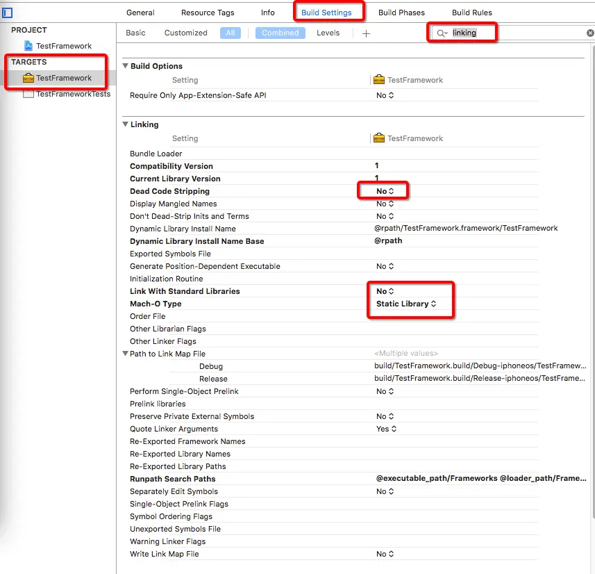This screenshot has height=574, width=595.
Task: Open Dead Code Stripping value dropdown
Action: (385, 191)
